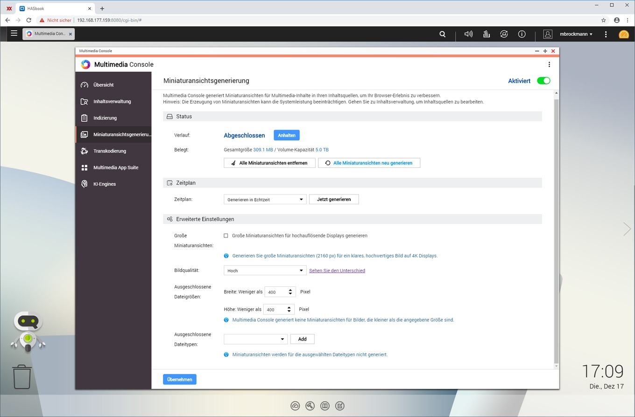Open the volume control speaker icon
Screen dimensions: 635x417
[468, 34]
